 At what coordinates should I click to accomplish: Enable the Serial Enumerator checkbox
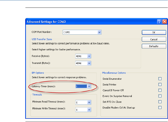coord(160,79)
